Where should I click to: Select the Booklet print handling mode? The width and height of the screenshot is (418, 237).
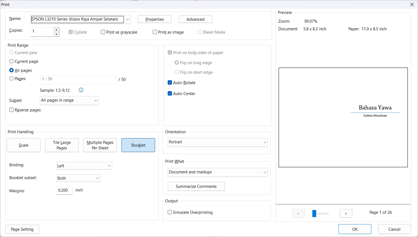tap(138, 145)
